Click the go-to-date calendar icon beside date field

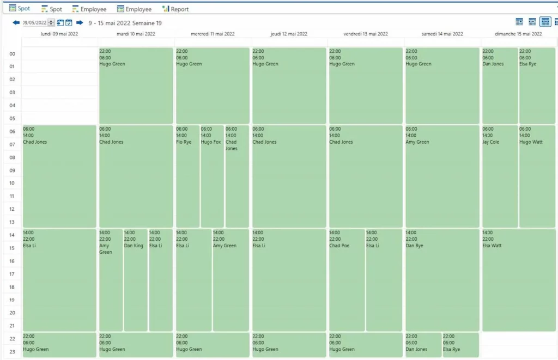(60, 23)
